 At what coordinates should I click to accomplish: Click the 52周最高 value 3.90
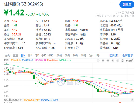coord(20,48)
